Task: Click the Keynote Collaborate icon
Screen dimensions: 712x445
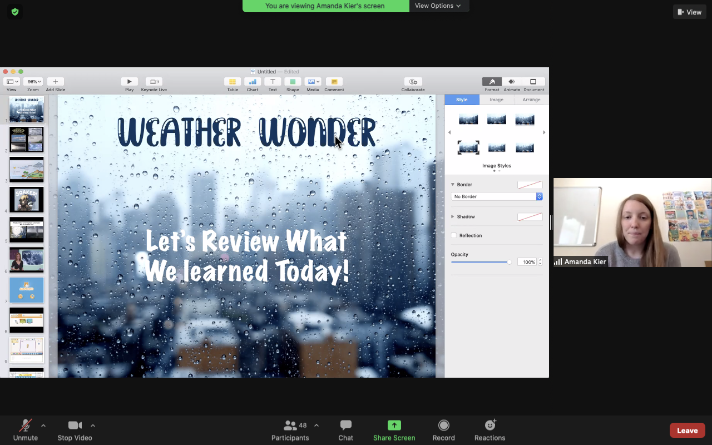Action: [413, 82]
